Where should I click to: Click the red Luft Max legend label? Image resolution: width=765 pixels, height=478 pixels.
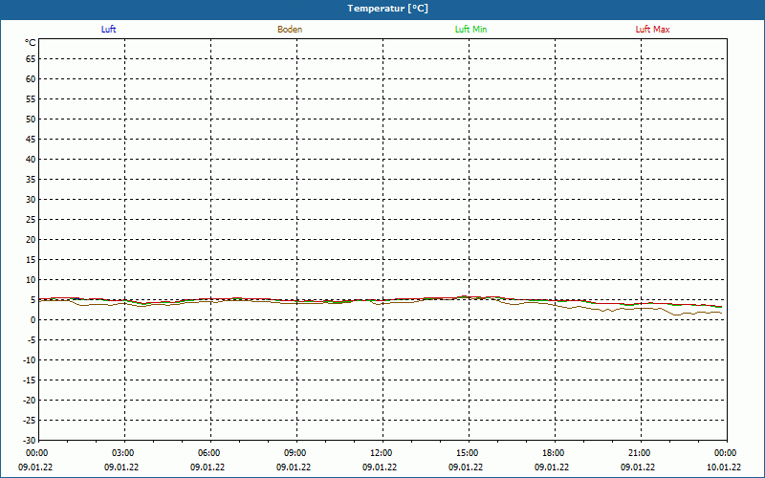point(652,30)
